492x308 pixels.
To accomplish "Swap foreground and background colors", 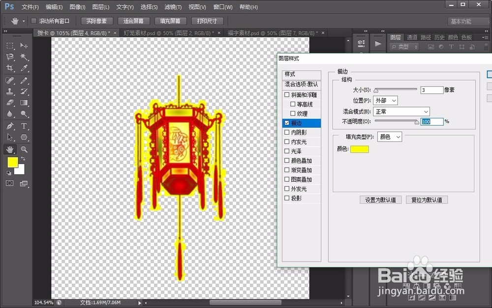I will (x=23, y=159).
